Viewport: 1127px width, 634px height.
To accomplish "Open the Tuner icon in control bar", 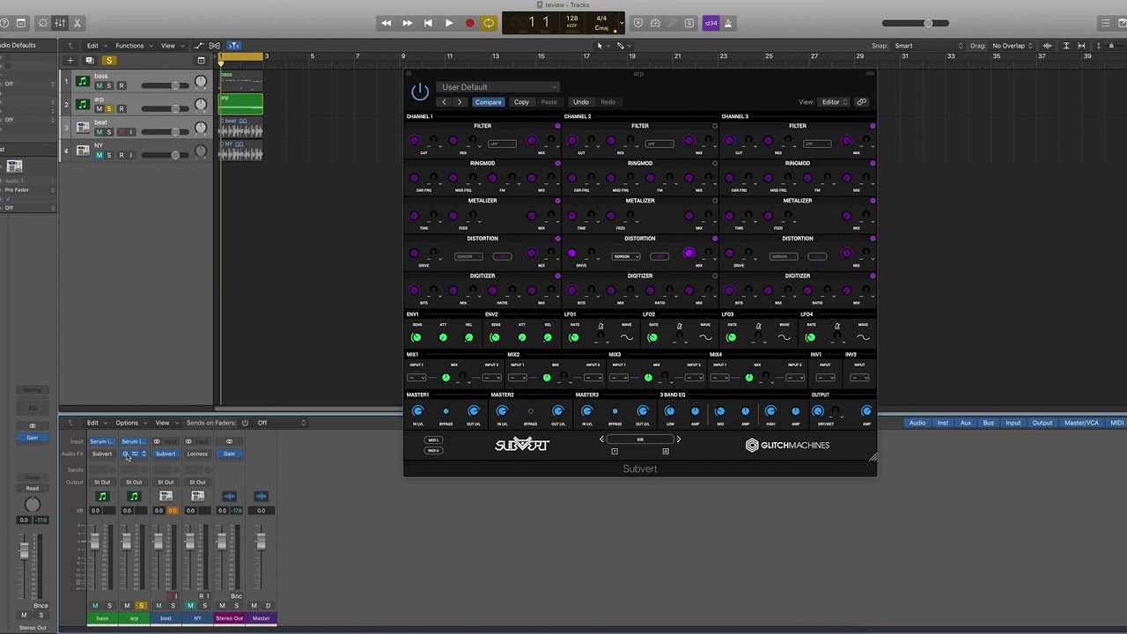I will pyautogui.click(x=672, y=23).
